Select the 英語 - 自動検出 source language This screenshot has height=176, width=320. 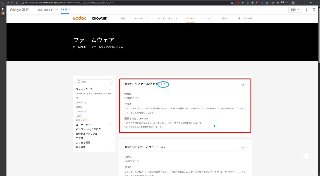[x=45, y=10]
